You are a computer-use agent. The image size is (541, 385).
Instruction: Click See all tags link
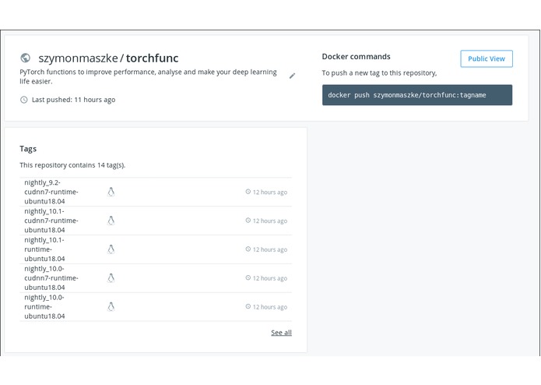[281, 333]
